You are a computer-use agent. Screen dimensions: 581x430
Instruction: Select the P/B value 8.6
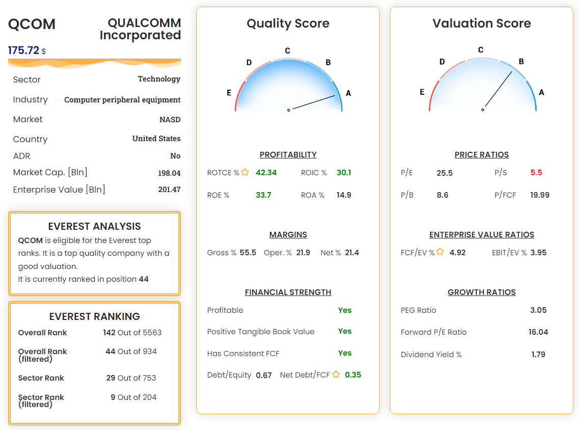(442, 195)
